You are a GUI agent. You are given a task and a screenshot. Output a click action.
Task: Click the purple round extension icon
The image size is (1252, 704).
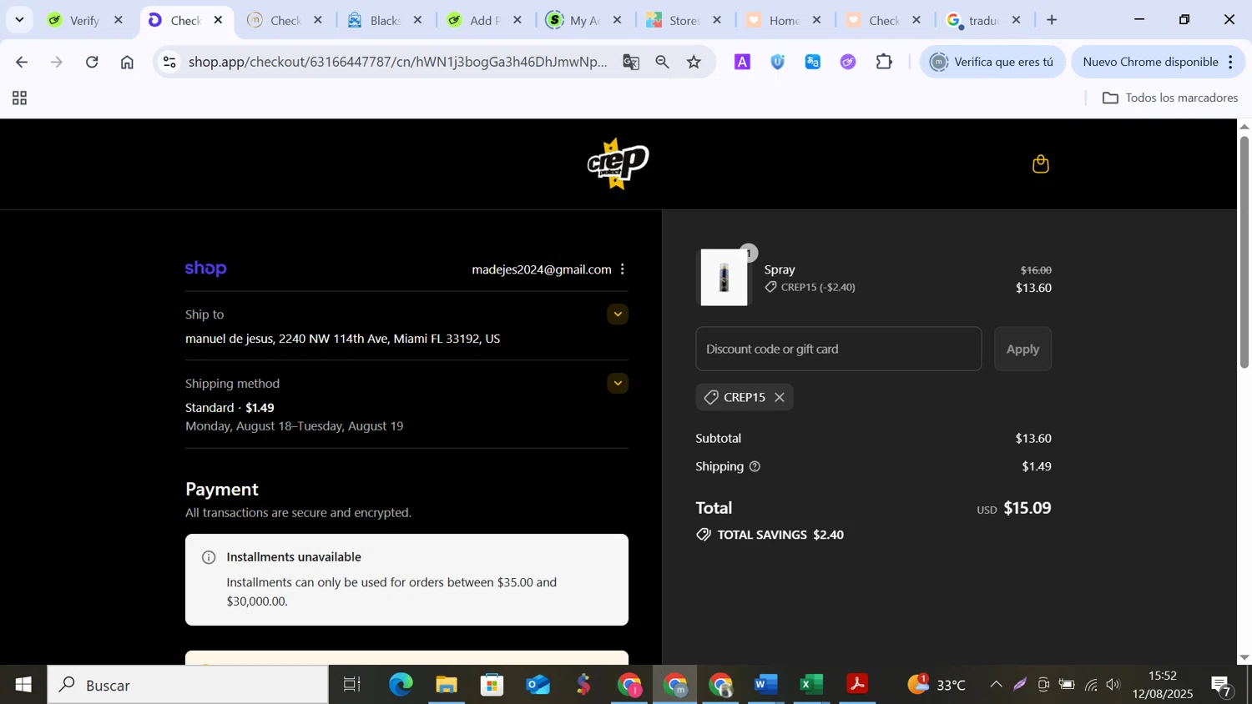848,62
